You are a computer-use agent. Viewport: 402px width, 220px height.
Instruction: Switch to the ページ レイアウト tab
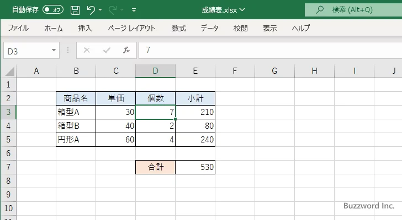[131, 28]
